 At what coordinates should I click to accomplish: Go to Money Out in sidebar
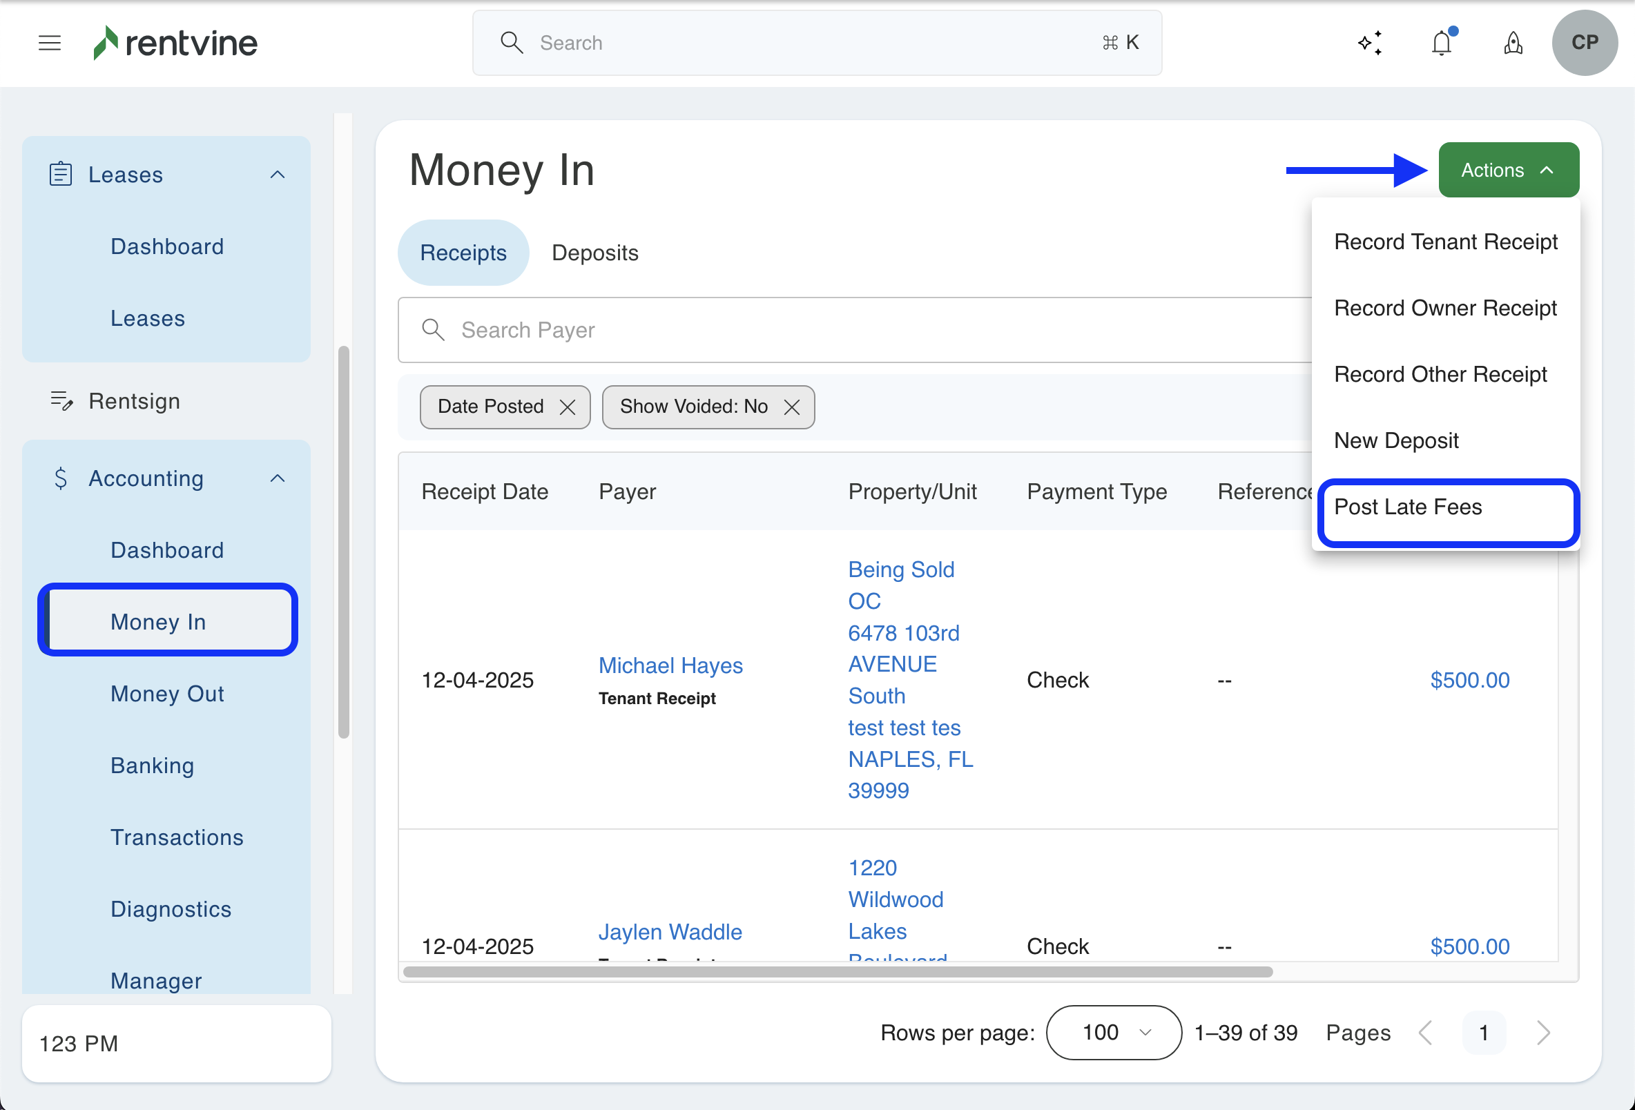(166, 694)
